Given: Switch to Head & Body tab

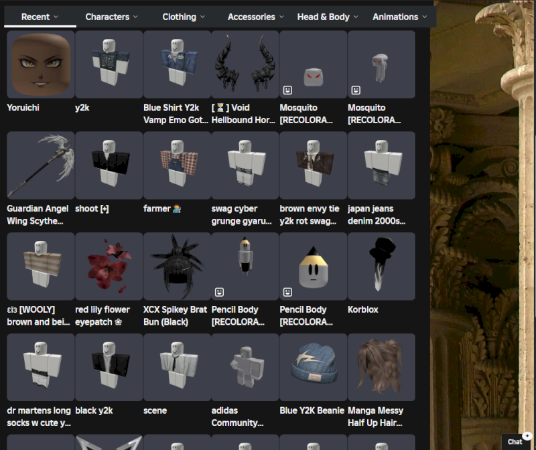Looking at the screenshot, I should pos(328,17).
